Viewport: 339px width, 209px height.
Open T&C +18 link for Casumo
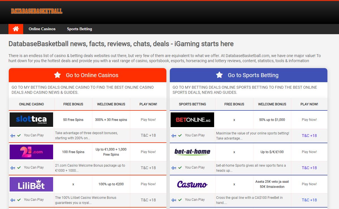point(309,200)
